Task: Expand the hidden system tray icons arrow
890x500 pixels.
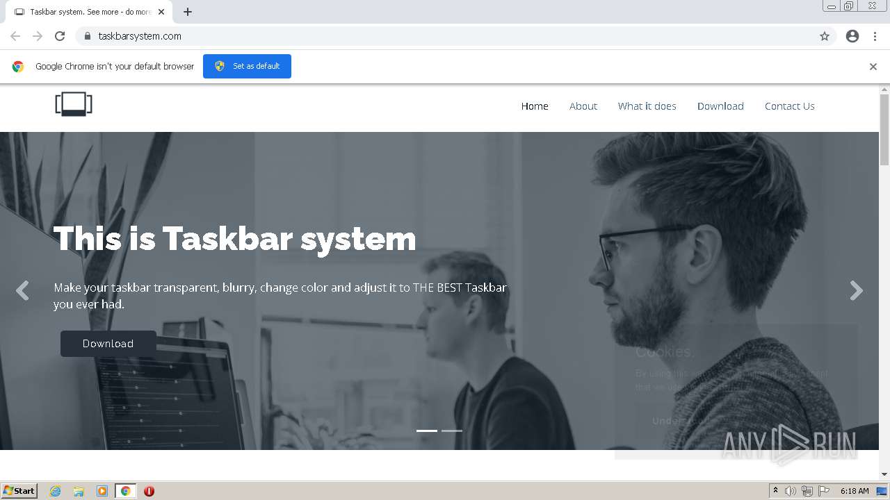Action: (775, 491)
